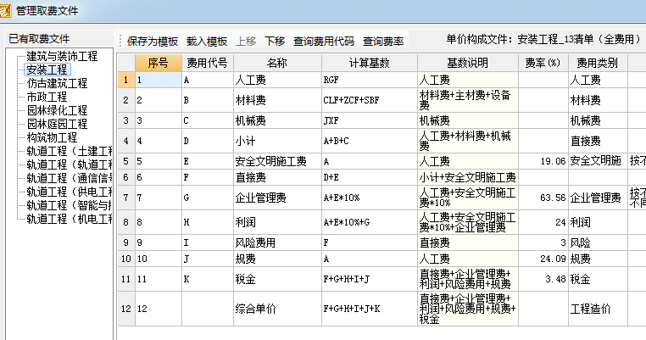Select 市政工程 tree item
Image resolution: width=646 pixels, height=340 pixels.
click(x=47, y=97)
